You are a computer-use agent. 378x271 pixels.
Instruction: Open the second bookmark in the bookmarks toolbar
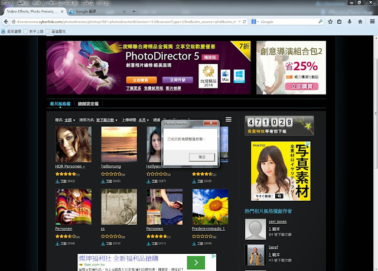(x=34, y=31)
